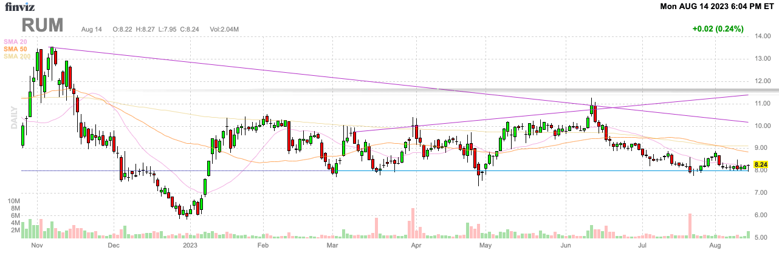This screenshot has width=779, height=256.
Task: Click the 10.00 price axis label
Action: tap(762, 126)
